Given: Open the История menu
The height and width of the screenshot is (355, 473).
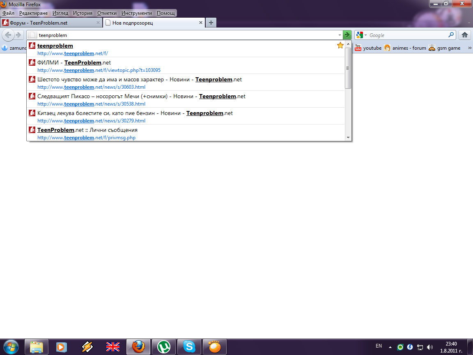Looking at the screenshot, I should (83, 13).
